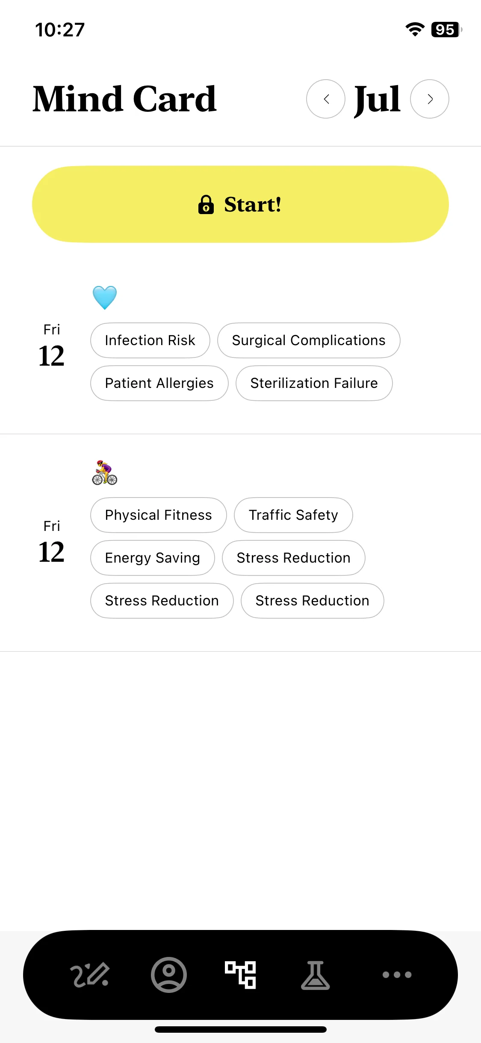Select the Patient Allergies tag
Screen dimensions: 481x1043
pyautogui.click(x=159, y=383)
